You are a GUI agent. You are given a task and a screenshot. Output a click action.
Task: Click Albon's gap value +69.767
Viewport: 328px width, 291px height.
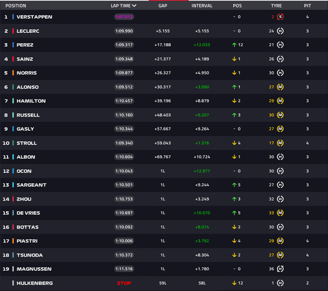click(163, 157)
